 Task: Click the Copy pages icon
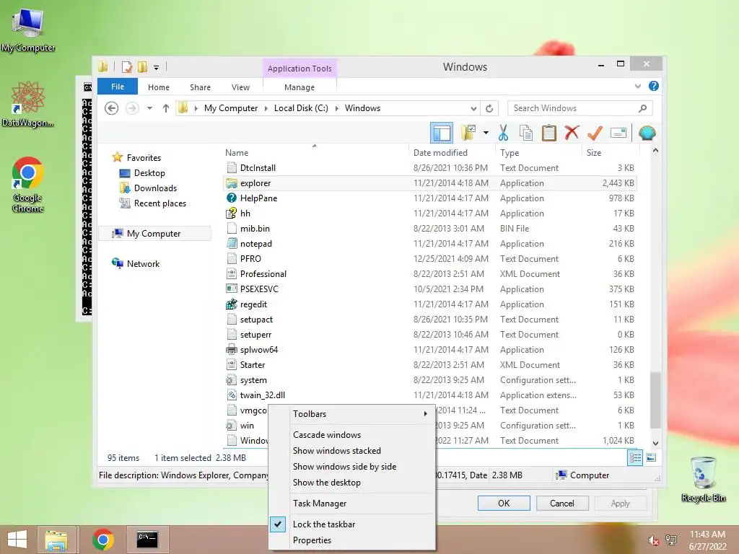526,133
